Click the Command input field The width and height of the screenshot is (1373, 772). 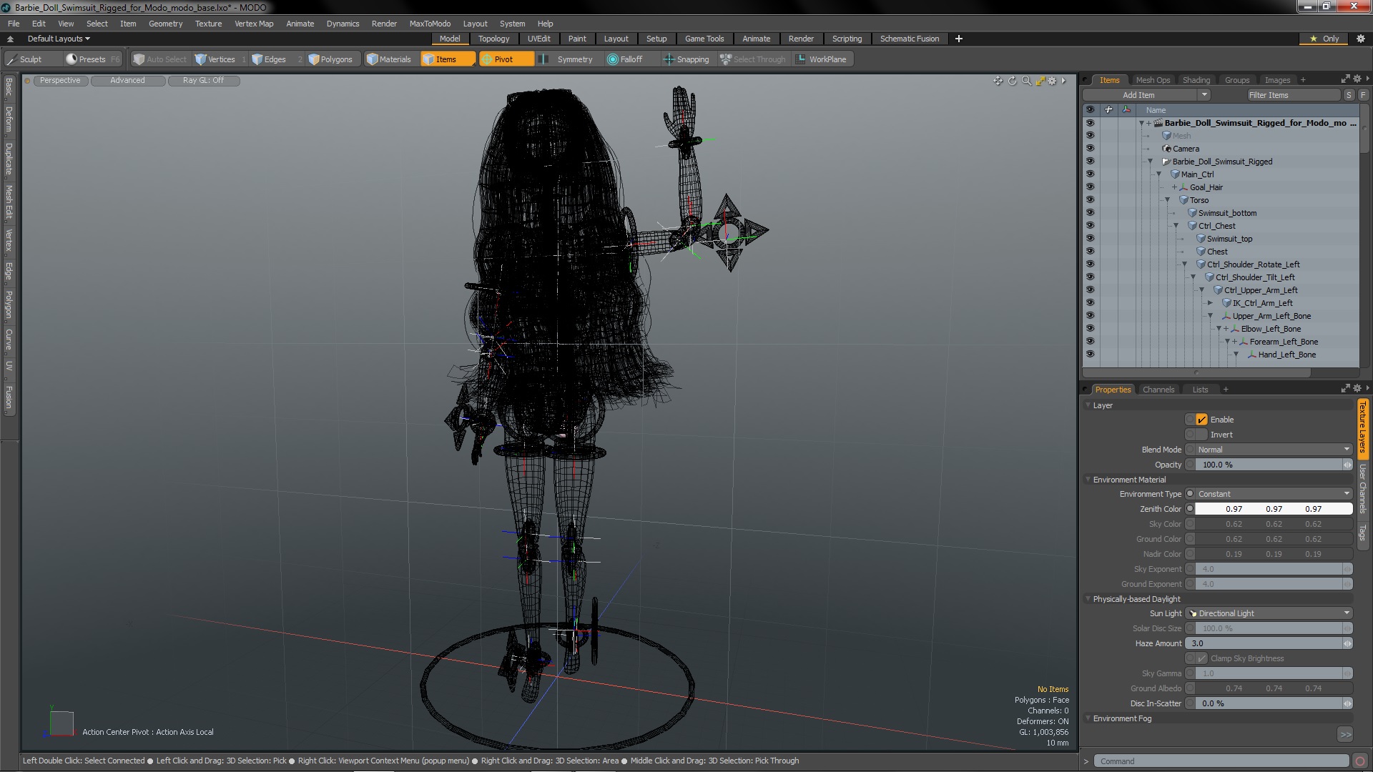pos(1222,761)
